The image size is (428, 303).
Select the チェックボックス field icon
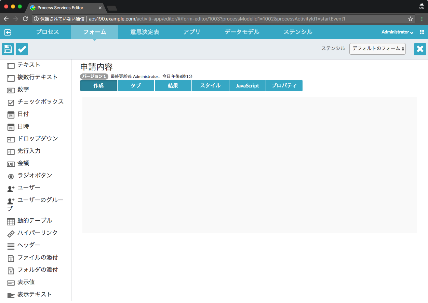pyautogui.click(x=11, y=102)
